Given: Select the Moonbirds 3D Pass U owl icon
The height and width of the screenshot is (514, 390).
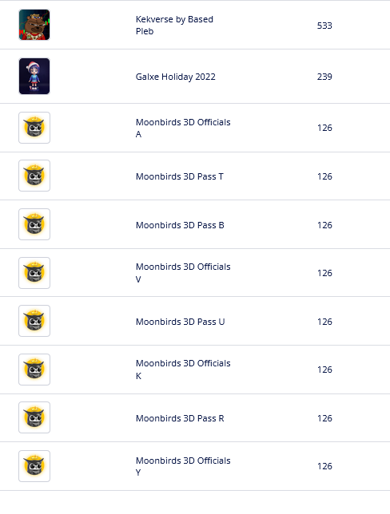Looking at the screenshot, I should click(x=34, y=321).
